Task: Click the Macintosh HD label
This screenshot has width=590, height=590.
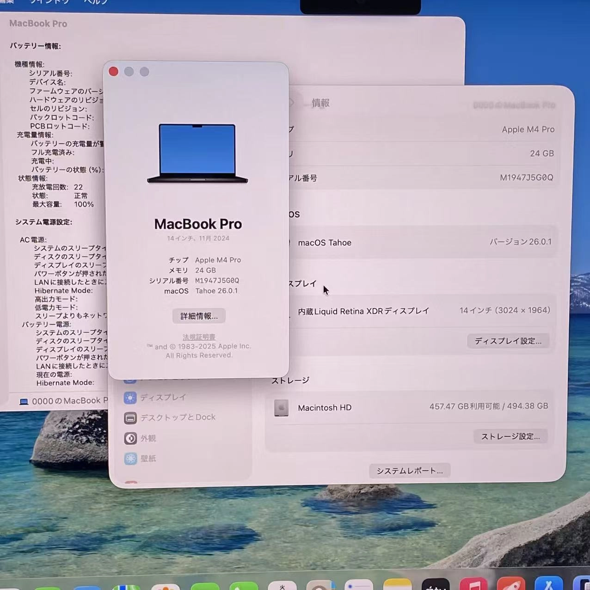Action: click(x=325, y=408)
